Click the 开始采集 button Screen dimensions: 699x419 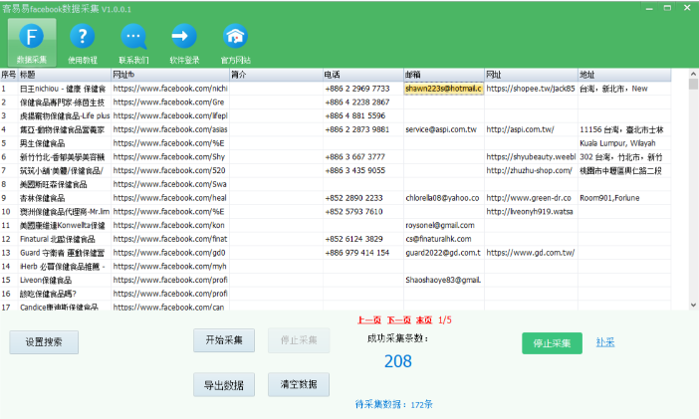click(x=224, y=340)
